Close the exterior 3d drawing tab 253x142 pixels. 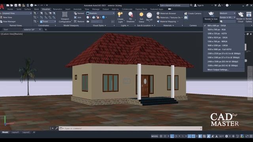point(40,30)
